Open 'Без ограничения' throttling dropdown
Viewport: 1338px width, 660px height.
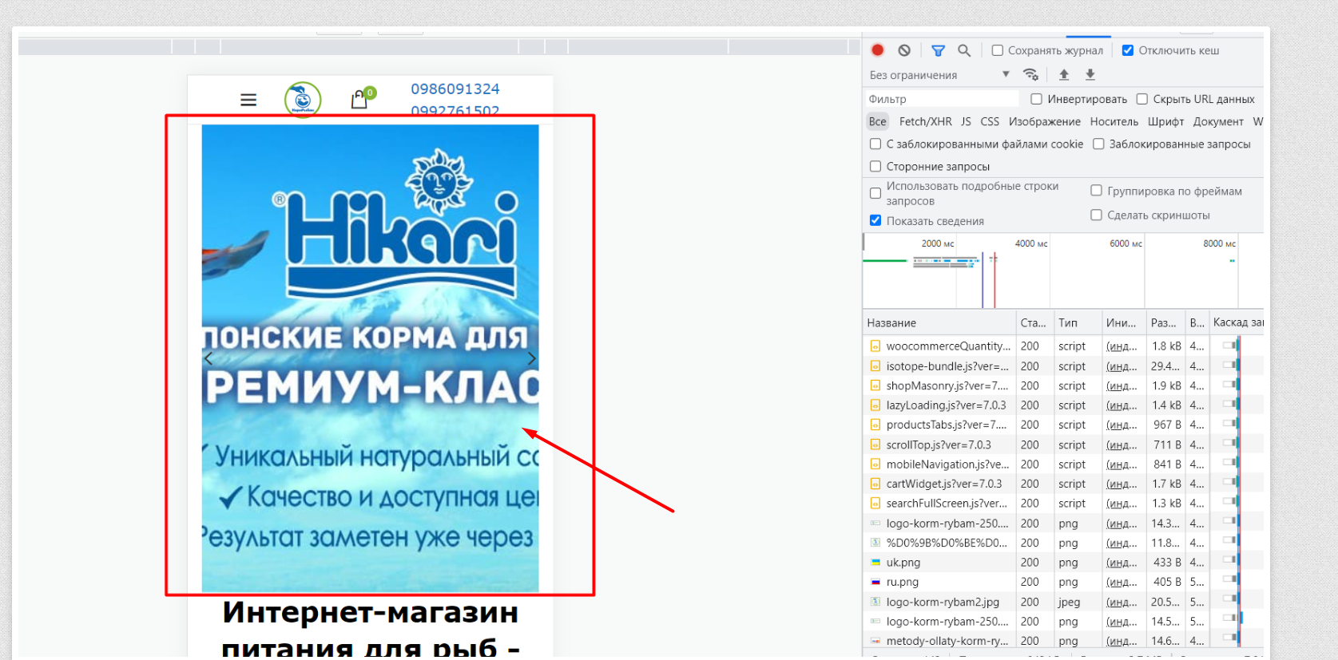click(x=939, y=75)
